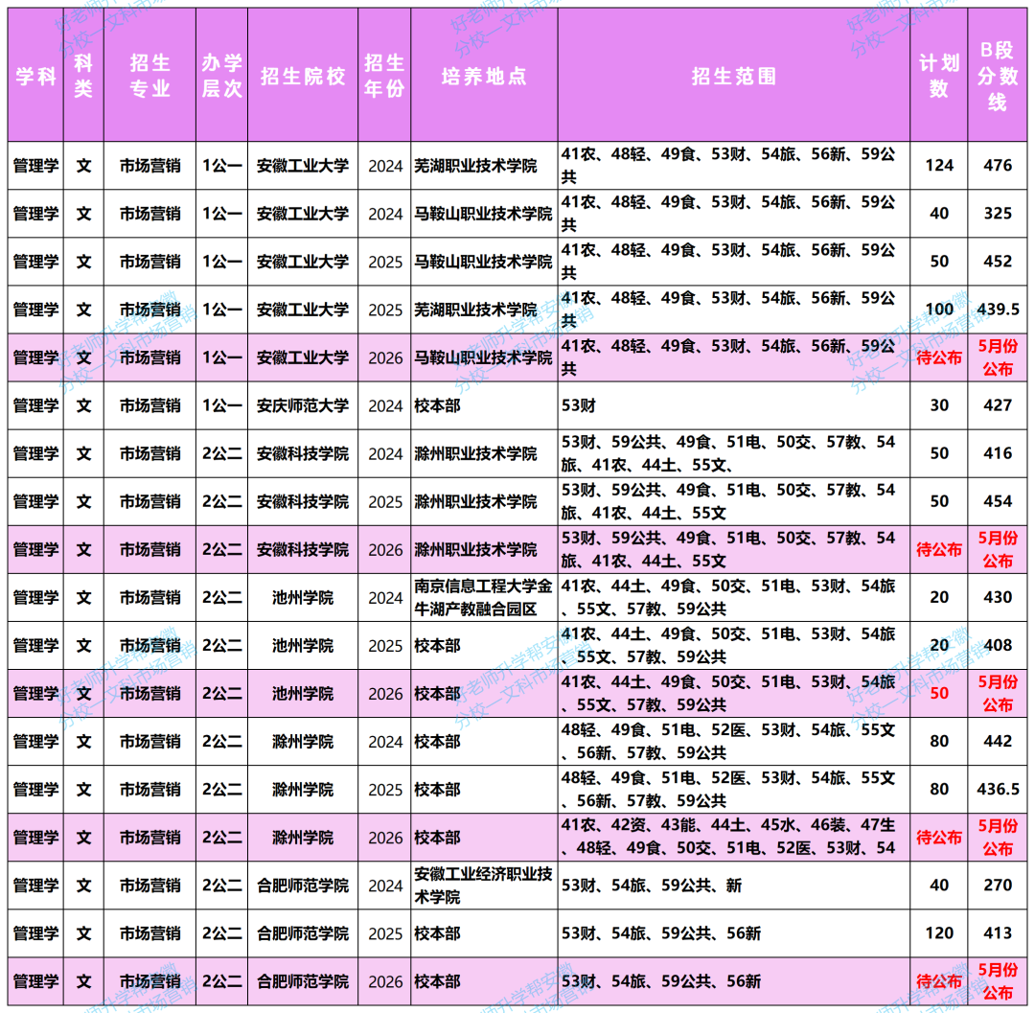Screen dimensions: 1035x1013
Task: Click 马鞍山职业技术学院 in the 325 score row
Action: coord(483,213)
